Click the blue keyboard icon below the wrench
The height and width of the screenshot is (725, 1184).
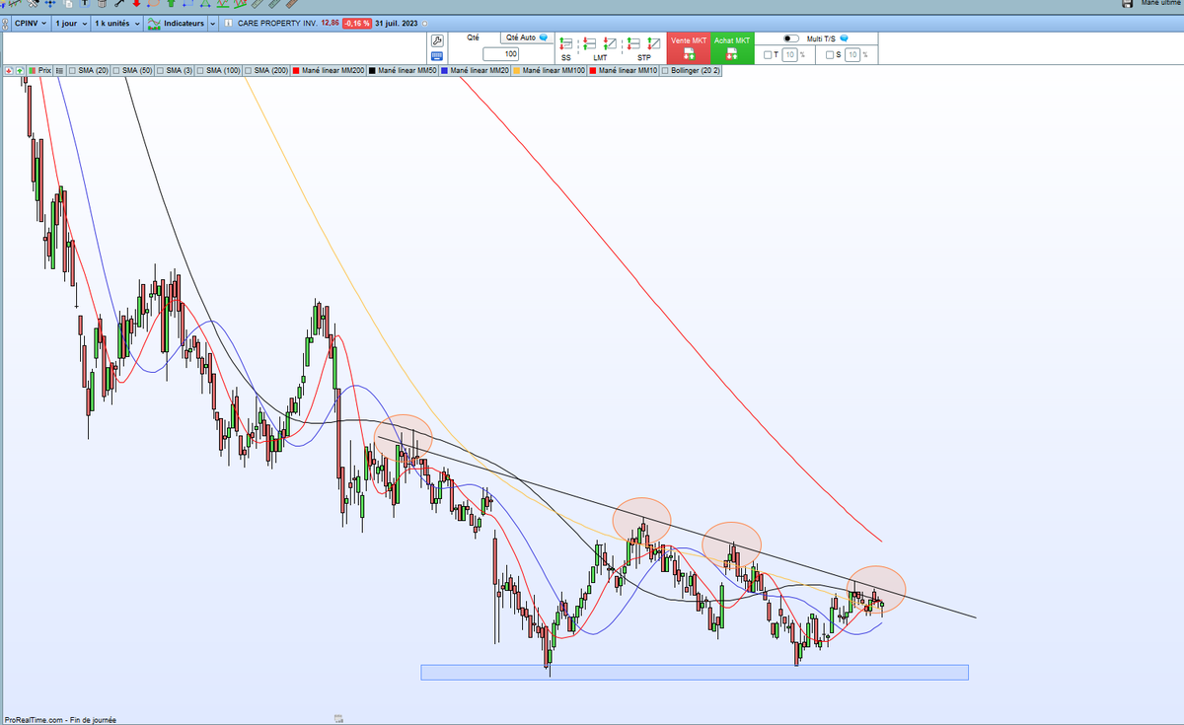coord(437,56)
